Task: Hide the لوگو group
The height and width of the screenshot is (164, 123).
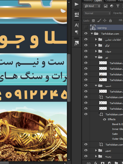Action: point(86,45)
